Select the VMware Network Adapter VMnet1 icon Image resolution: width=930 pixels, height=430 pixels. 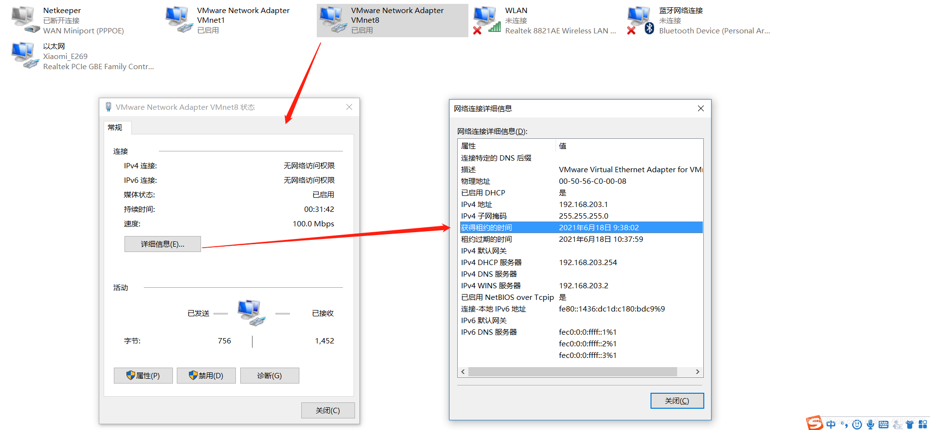pos(179,20)
